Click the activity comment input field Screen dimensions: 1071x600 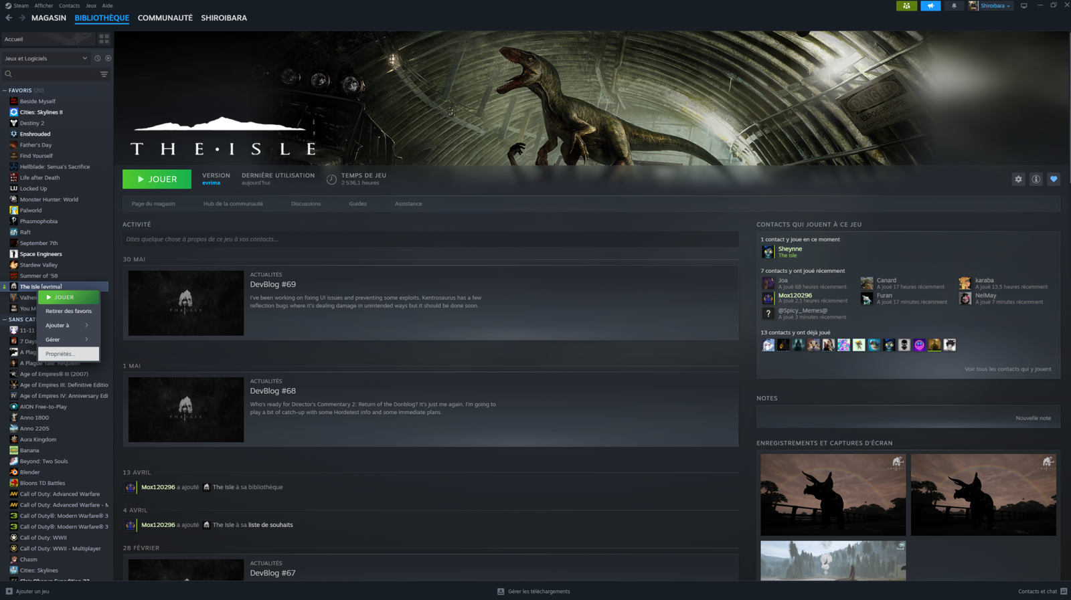tap(430, 239)
